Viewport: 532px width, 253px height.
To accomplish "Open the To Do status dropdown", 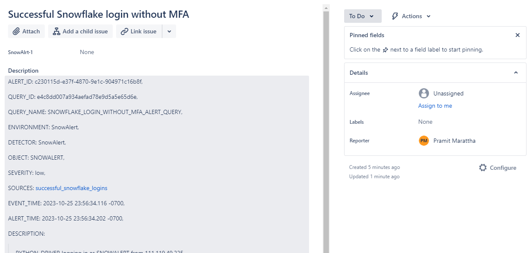I will coord(362,16).
